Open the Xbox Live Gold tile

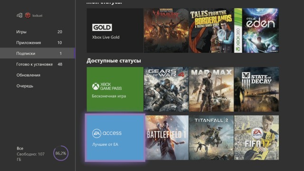point(115,30)
